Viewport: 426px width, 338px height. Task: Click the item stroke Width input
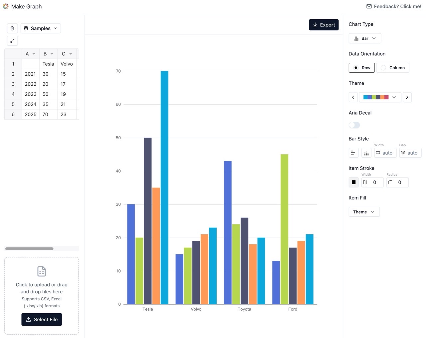[372, 182]
